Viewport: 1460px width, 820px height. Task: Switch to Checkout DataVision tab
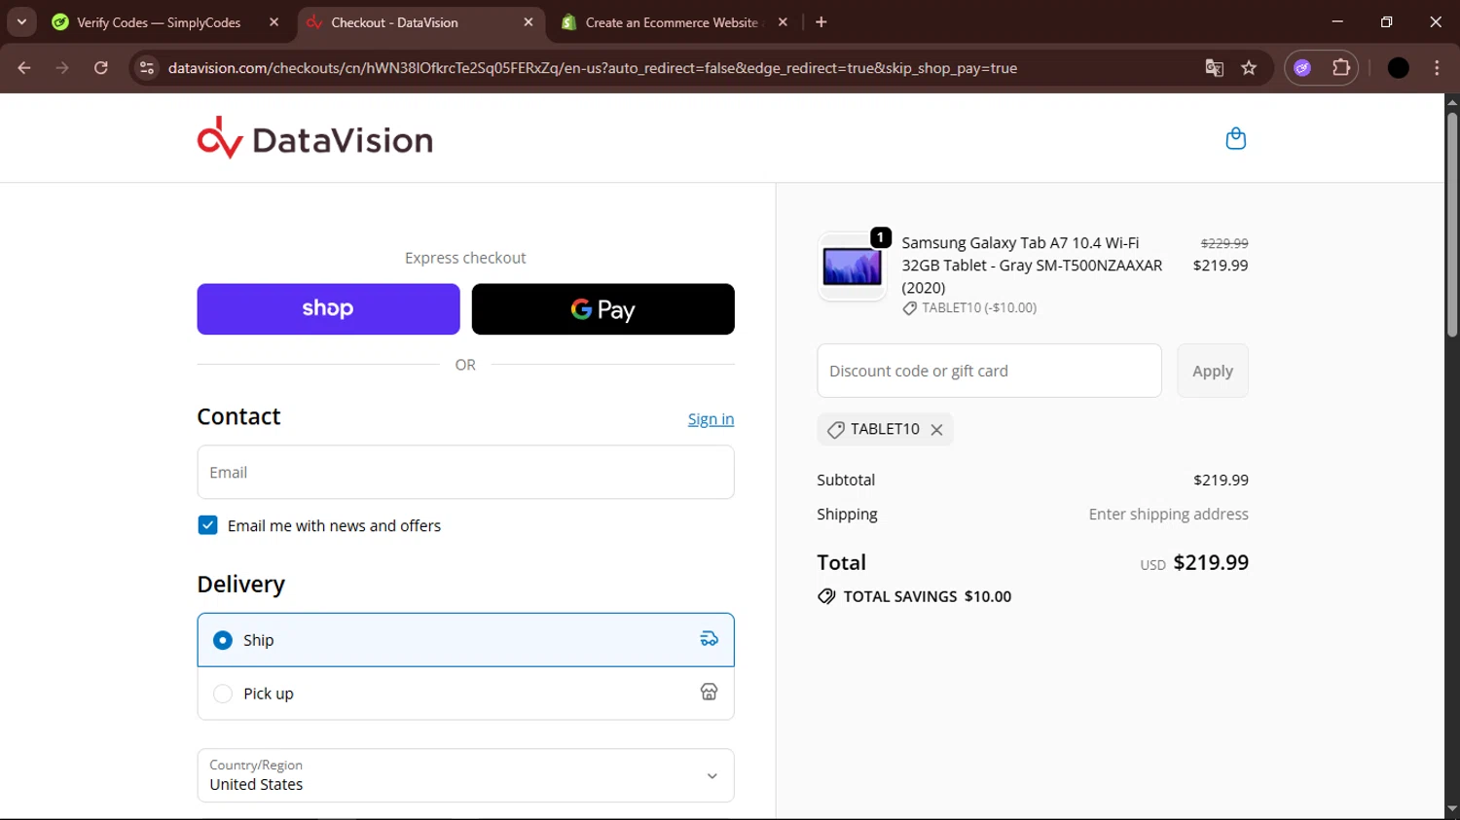coord(420,22)
